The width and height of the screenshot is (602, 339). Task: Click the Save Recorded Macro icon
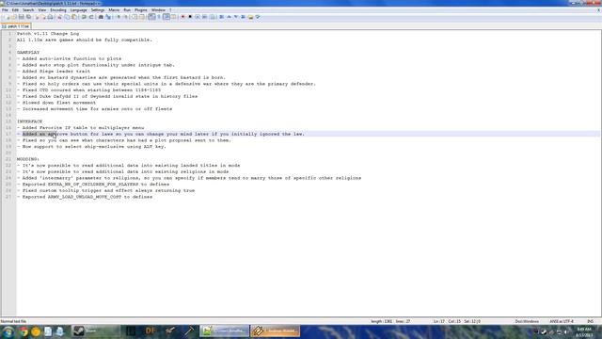[213, 17]
